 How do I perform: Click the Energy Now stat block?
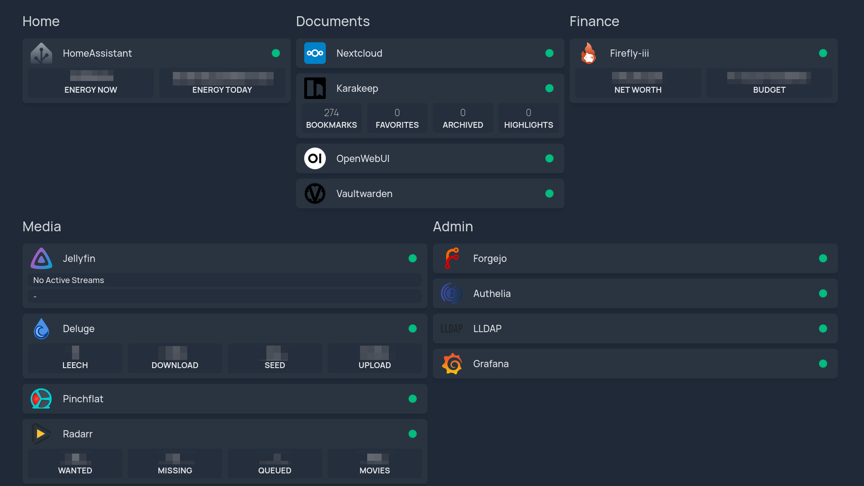pyautogui.click(x=91, y=83)
